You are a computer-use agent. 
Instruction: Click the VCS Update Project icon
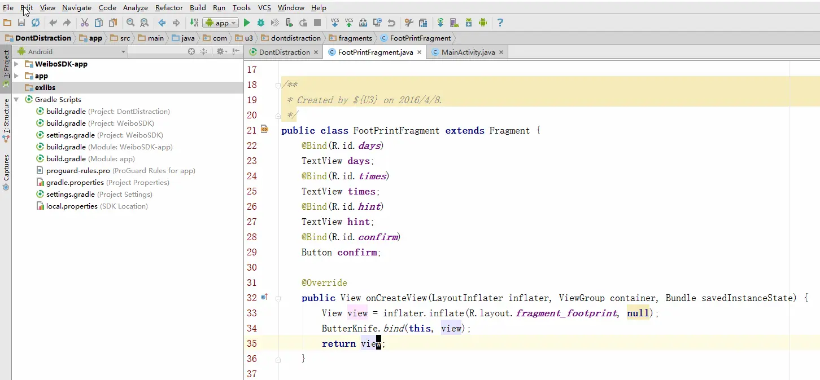click(335, 23)
